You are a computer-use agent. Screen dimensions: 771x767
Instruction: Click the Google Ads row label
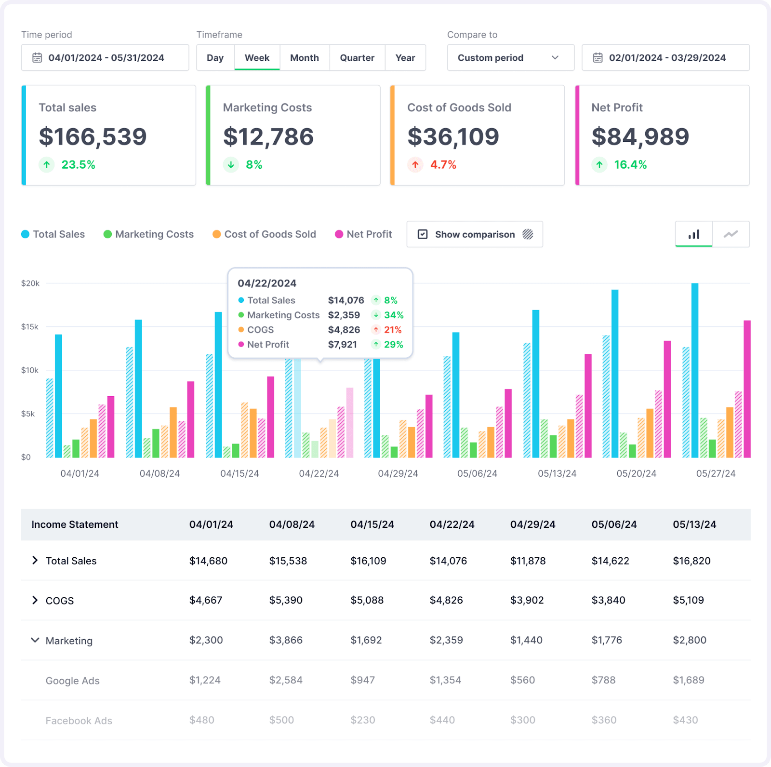pyautogui.click(x=73, y=681)
